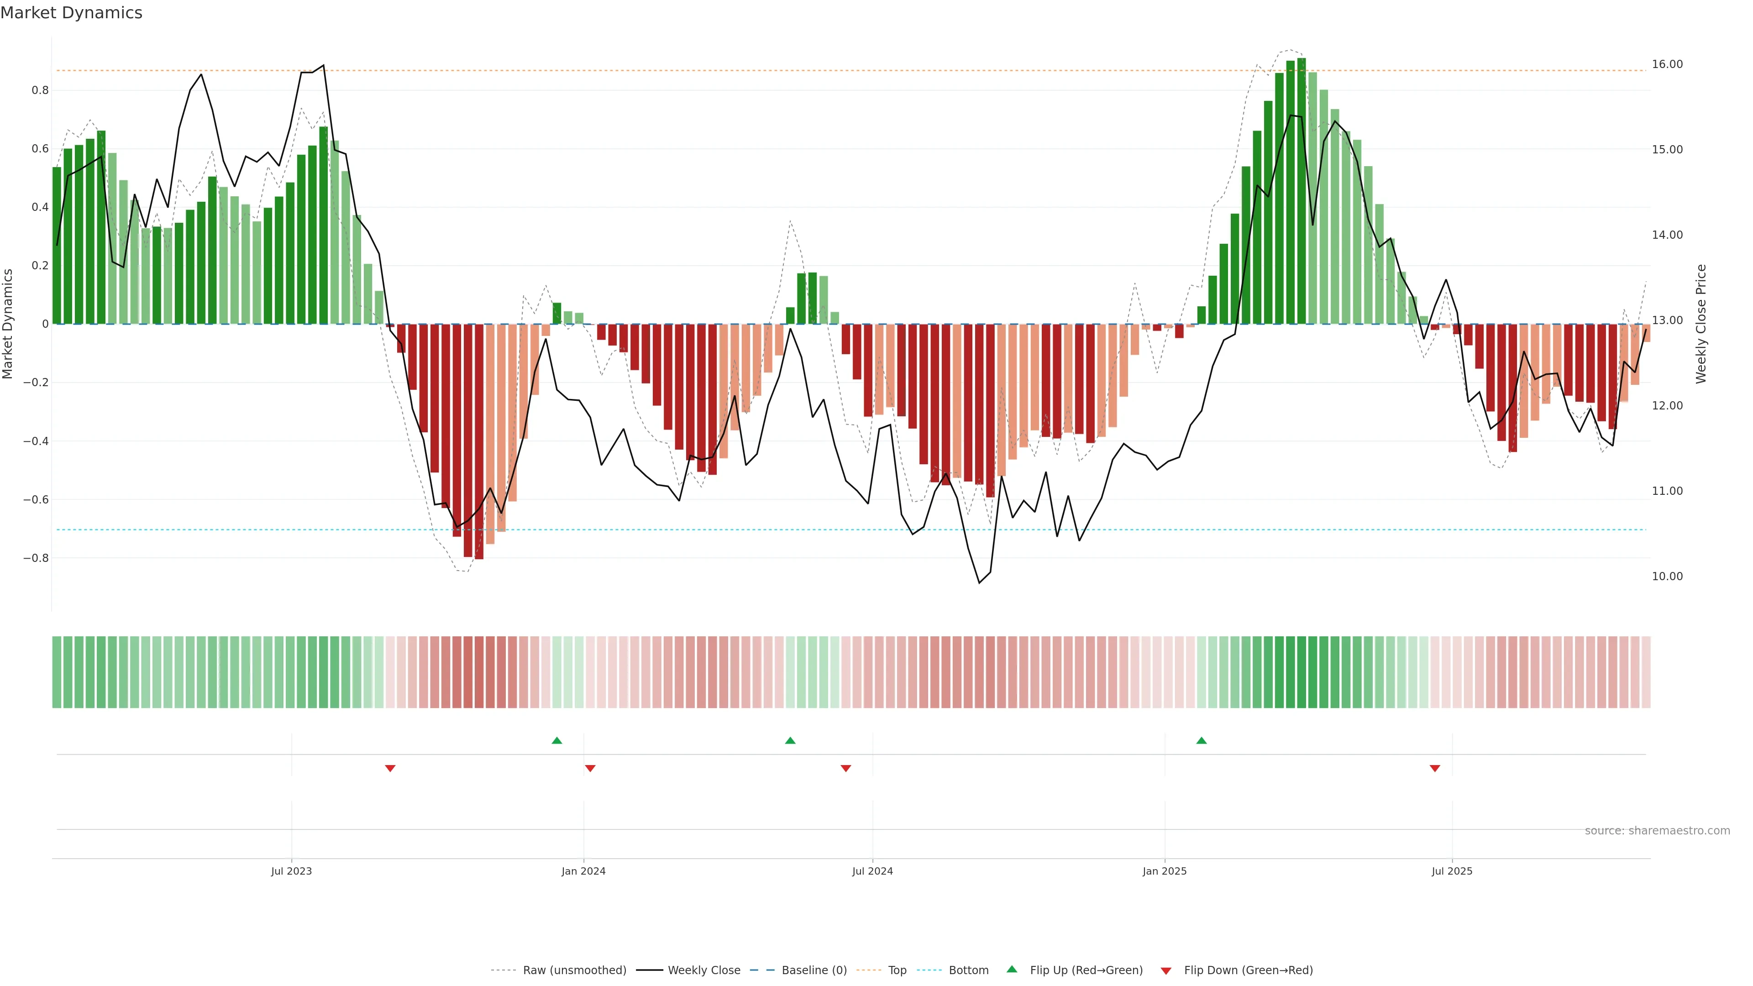Click the red flip-down triangle near June 2024
1753x986 pixels.
tap(846, 768)
